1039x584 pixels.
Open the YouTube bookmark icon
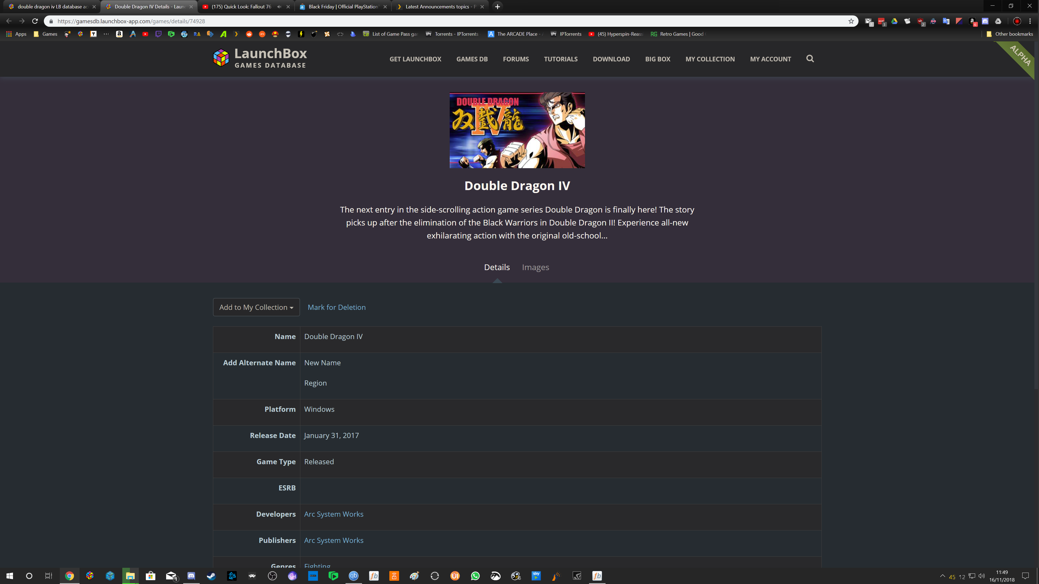145,34
